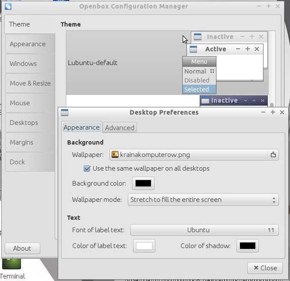
Task: Click the About button
Action: (x=22, y=248)
